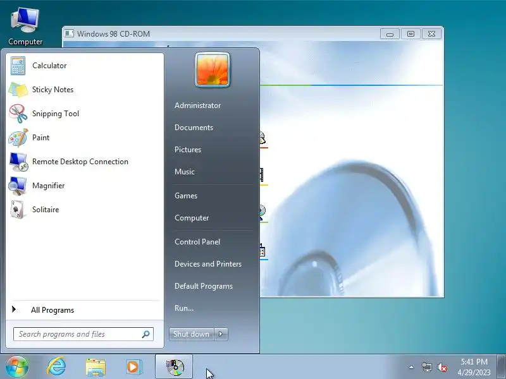Maximize the Windows 98 CD-ROM window

410,34
